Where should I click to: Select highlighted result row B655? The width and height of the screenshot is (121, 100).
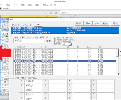click(65, 61)
